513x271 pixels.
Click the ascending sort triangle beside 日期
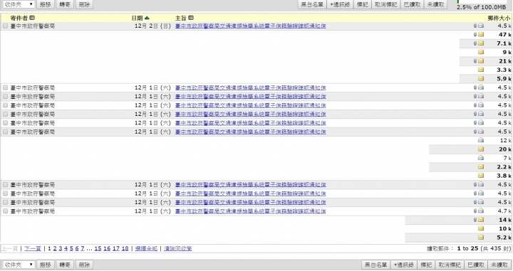click(147, 18)
